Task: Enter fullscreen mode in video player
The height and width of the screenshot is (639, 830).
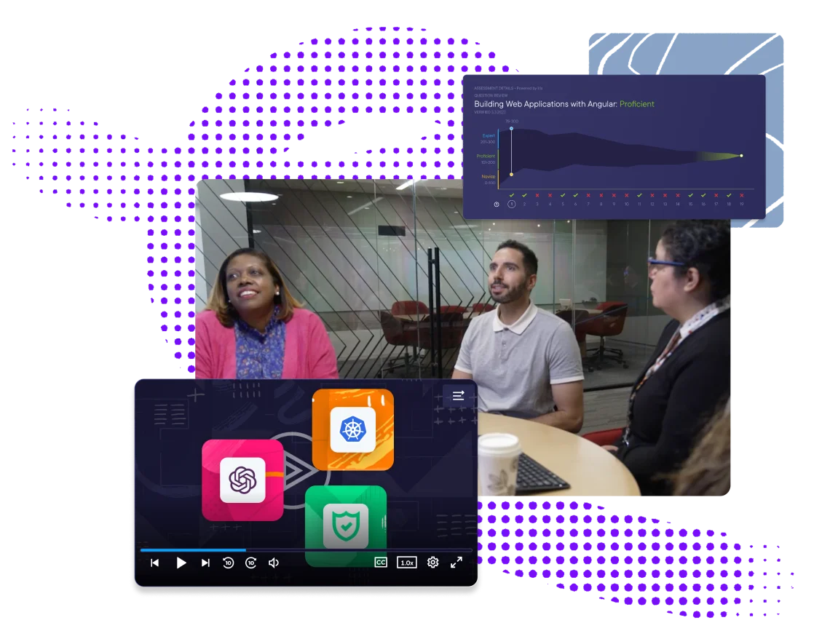Action: (x=456, y=563)
